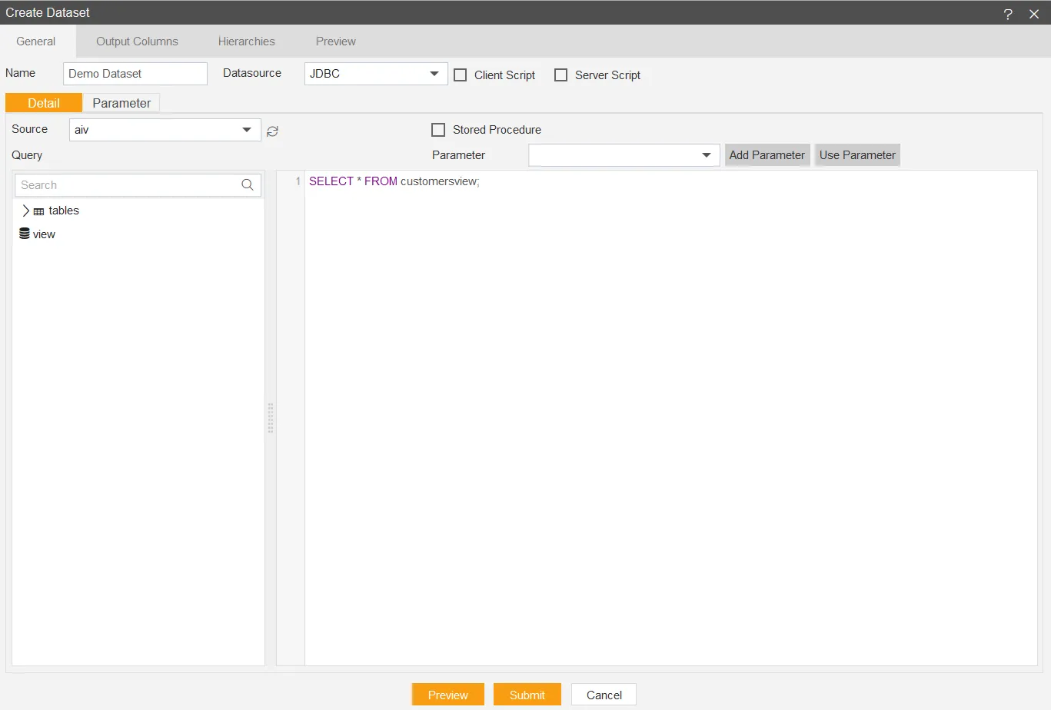Image resolution: width=1051 pixels, height=710 pixels.
Task: Expand the tables tree node
Action: pos(25,211)
